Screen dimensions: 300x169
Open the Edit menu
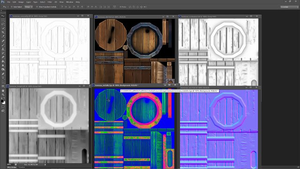click(15, 2)
